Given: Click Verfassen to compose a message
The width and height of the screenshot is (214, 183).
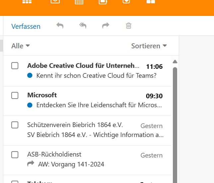Looking at the screenshot, I should pos(26,26).
